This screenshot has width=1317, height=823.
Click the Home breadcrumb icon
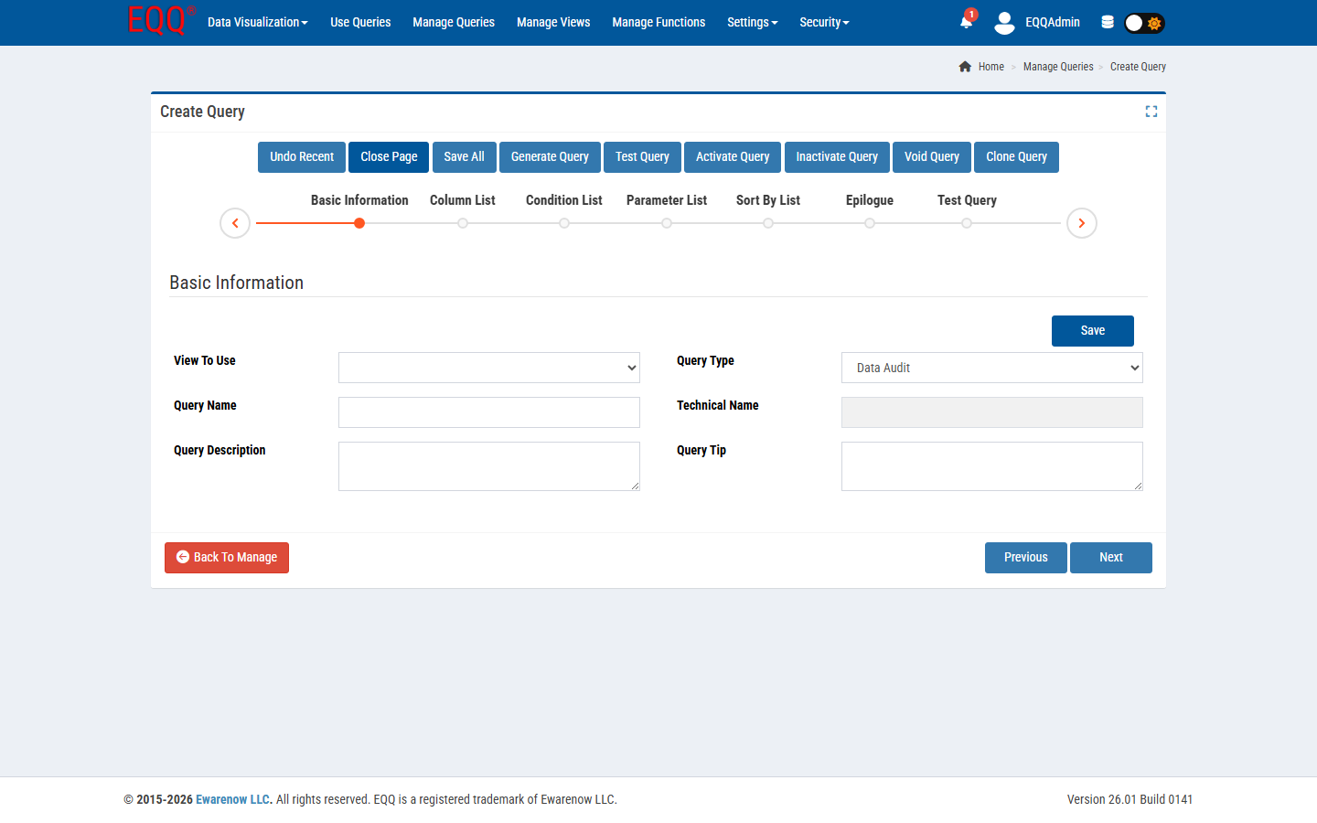tap(965, 67)
